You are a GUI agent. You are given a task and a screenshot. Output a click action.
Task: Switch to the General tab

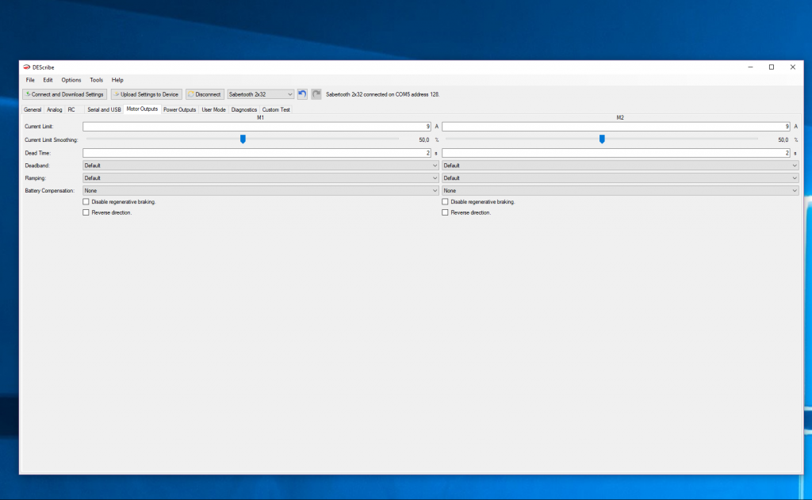pos(32,109)
